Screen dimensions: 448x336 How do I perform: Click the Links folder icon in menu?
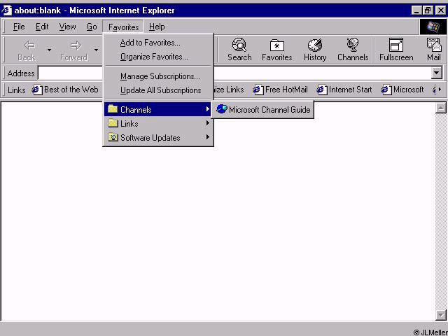113,123
